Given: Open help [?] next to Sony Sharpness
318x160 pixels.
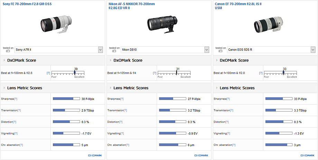Looking at the screenshot, I should (x=16, y=99).
